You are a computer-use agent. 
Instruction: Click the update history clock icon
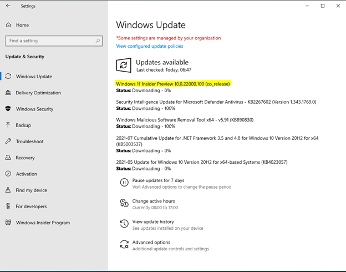(124, 224)
